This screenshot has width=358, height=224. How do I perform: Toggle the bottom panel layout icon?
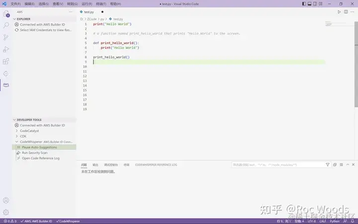(310, 4)
